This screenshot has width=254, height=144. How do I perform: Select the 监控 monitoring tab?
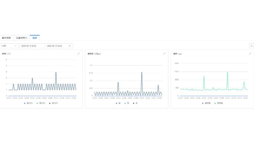35,38
